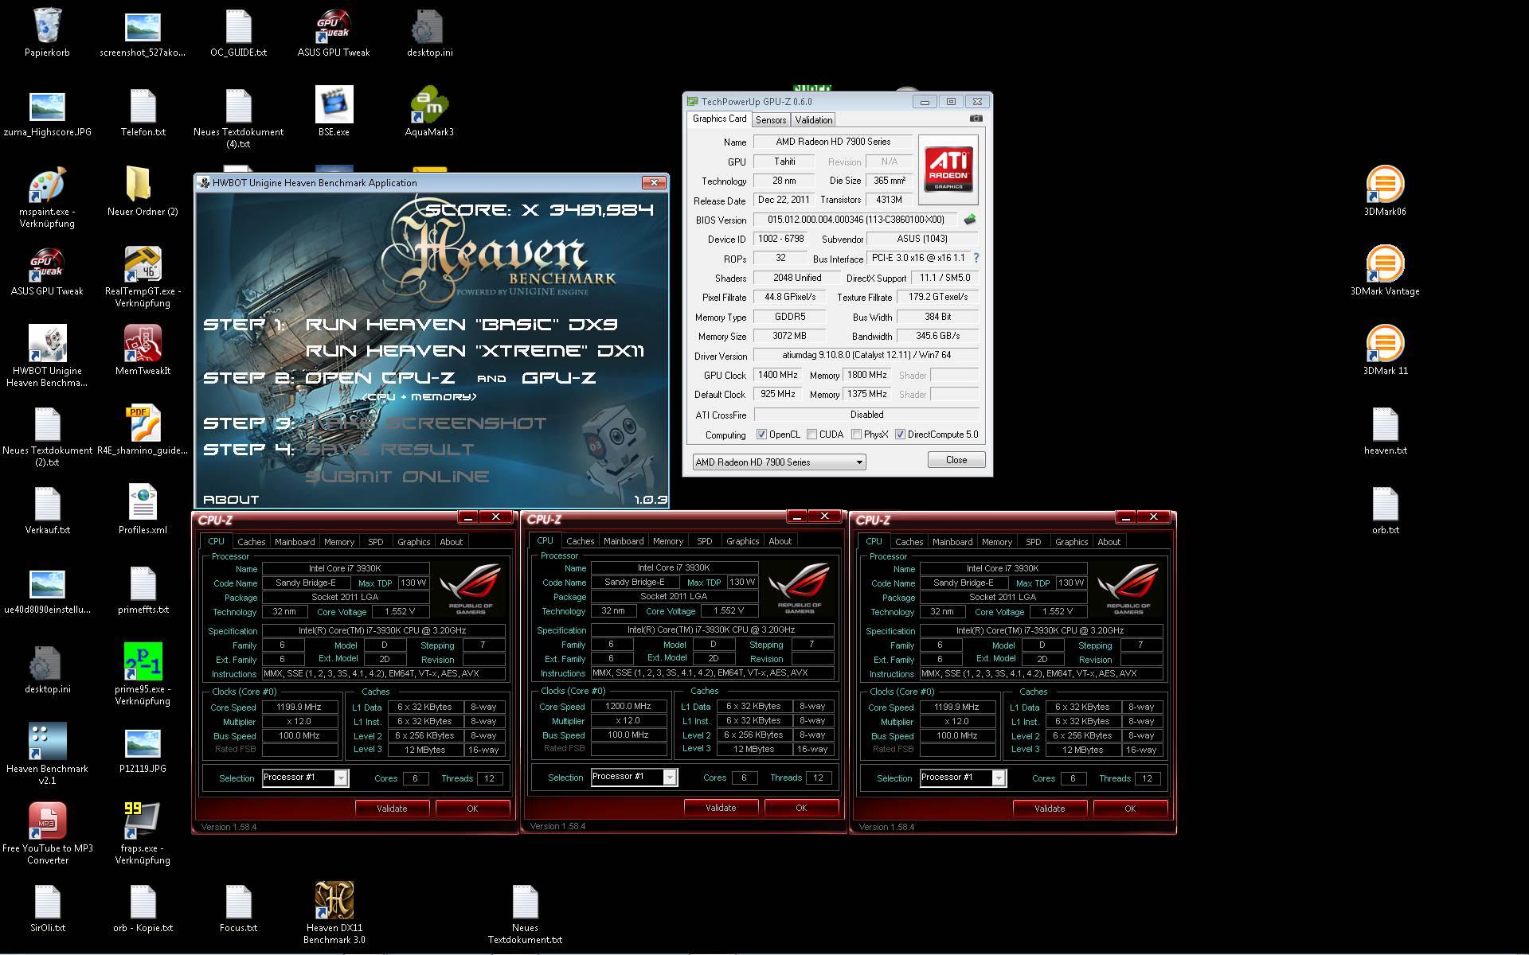Click Validate in right CPU-Z window
The image size is (1529, 955).
(1050, 809)
